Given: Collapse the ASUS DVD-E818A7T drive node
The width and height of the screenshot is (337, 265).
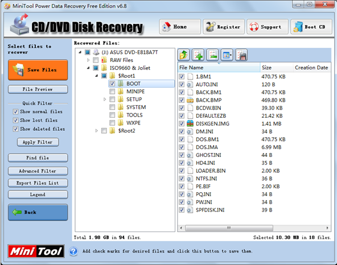Looking at the screenshot, I should [x=80, y=52].
